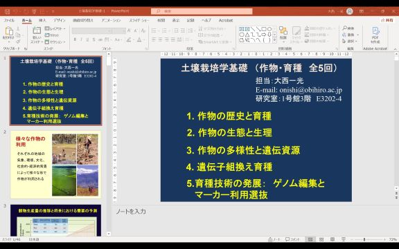Image resolution: width=399 pixels, height=249 pixels.
Task: Open the Change Case Aa dropdown
Action: [x=118, y=39]
